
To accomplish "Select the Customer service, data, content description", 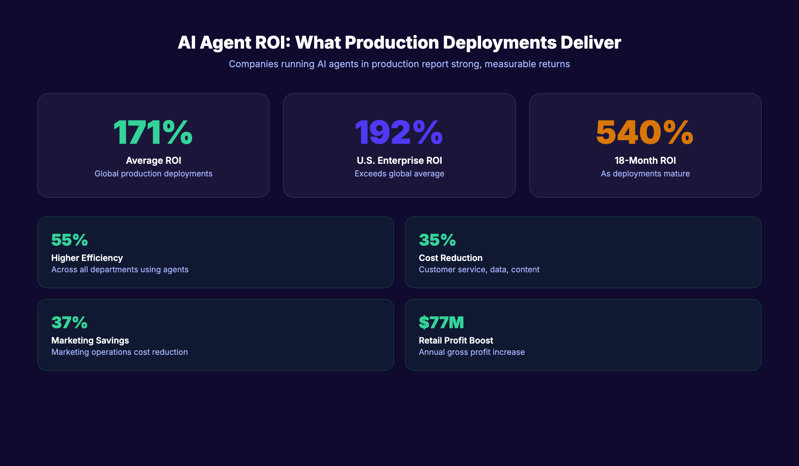I will (x=479, y=269).
